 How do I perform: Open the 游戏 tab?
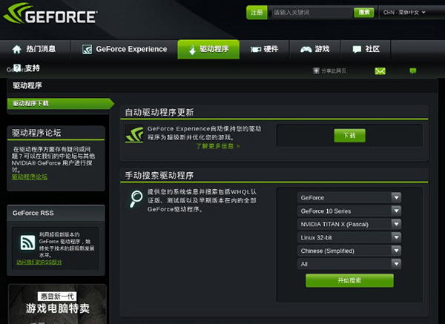pos(314,50)
